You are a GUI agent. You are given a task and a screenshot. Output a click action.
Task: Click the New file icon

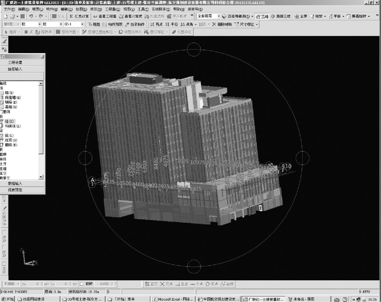5,16
